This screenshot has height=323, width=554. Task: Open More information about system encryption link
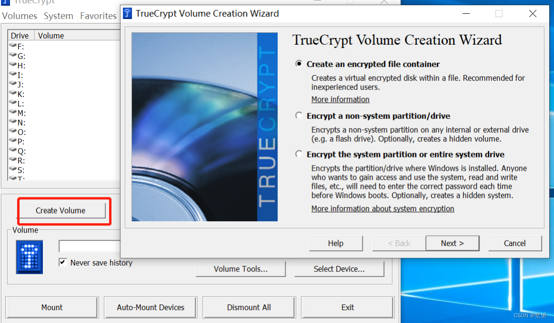[x=383, y=209]
